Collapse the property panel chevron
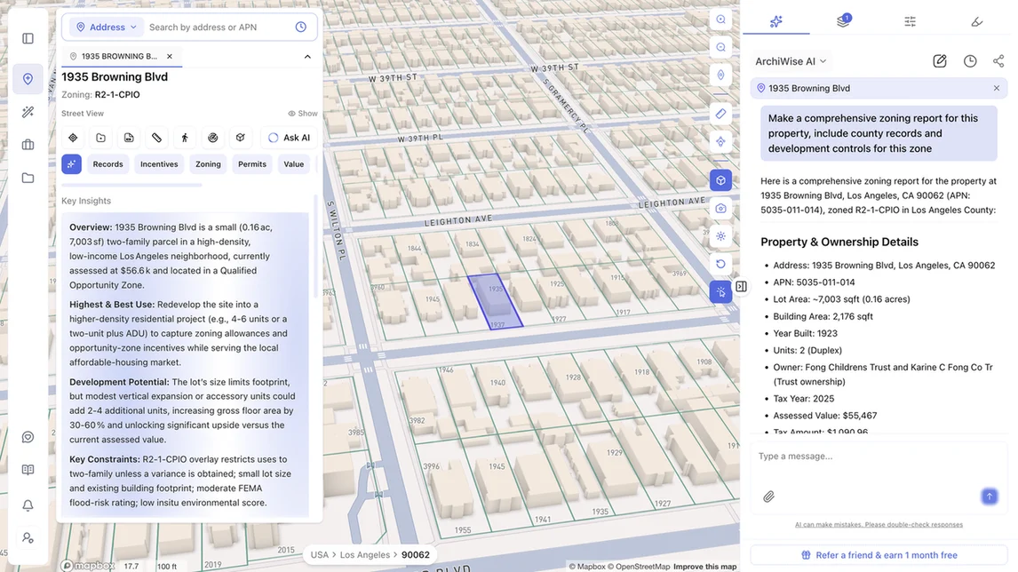The width and height of the screenshot is (1018, 572). (x=307, y=57)
